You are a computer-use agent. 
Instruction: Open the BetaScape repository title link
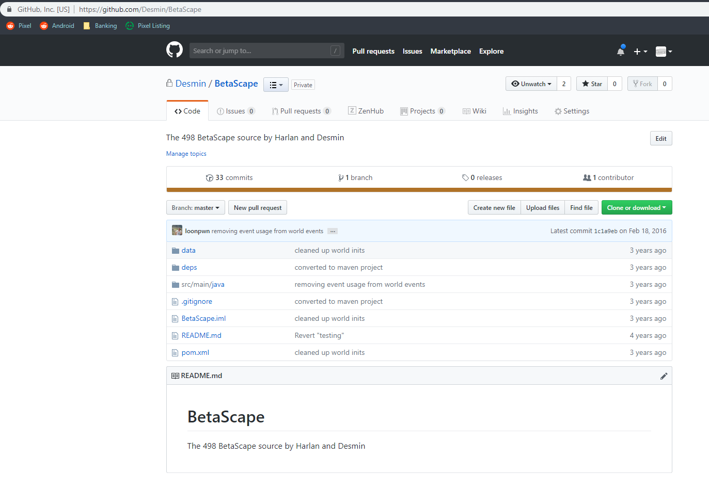tap(236, 84)
